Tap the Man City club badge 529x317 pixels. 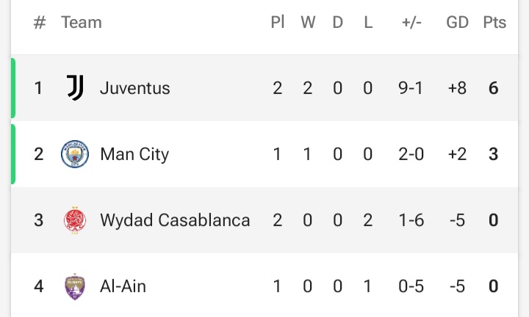pyautogui.click(x=75, y=154)
